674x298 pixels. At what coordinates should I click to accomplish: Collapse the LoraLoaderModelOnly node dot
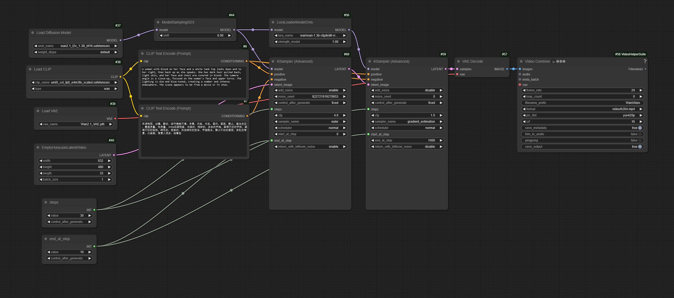pos(273,22)
